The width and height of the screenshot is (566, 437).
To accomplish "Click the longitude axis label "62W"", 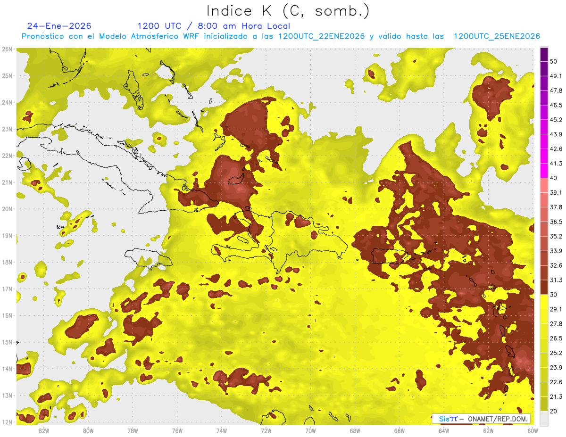I will click(x=488, y=431).
